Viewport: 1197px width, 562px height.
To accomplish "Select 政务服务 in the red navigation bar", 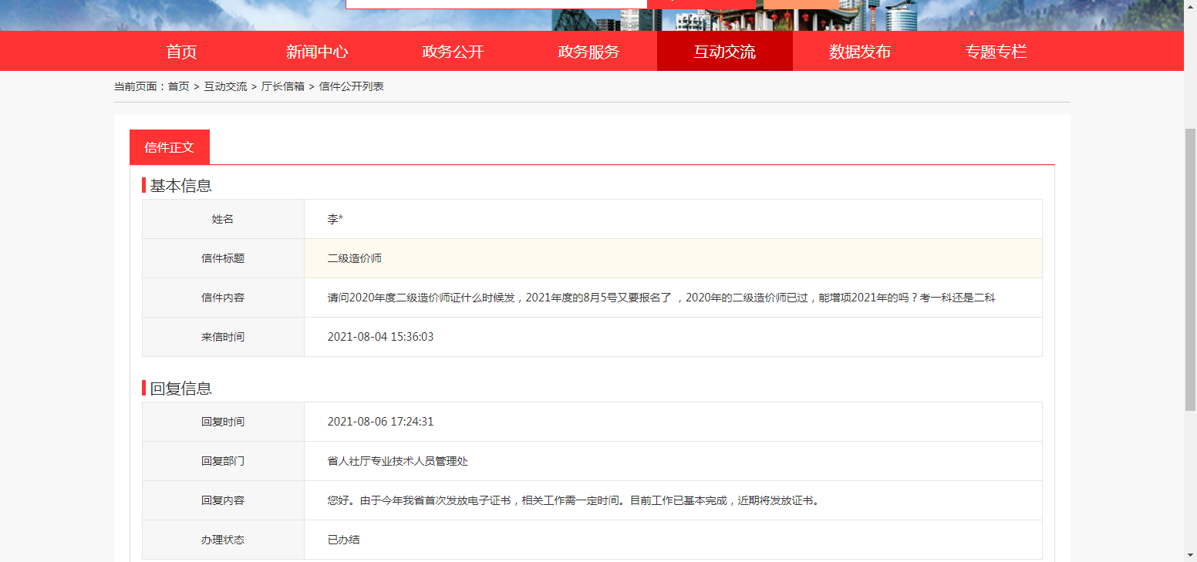I will click(588, 52).
